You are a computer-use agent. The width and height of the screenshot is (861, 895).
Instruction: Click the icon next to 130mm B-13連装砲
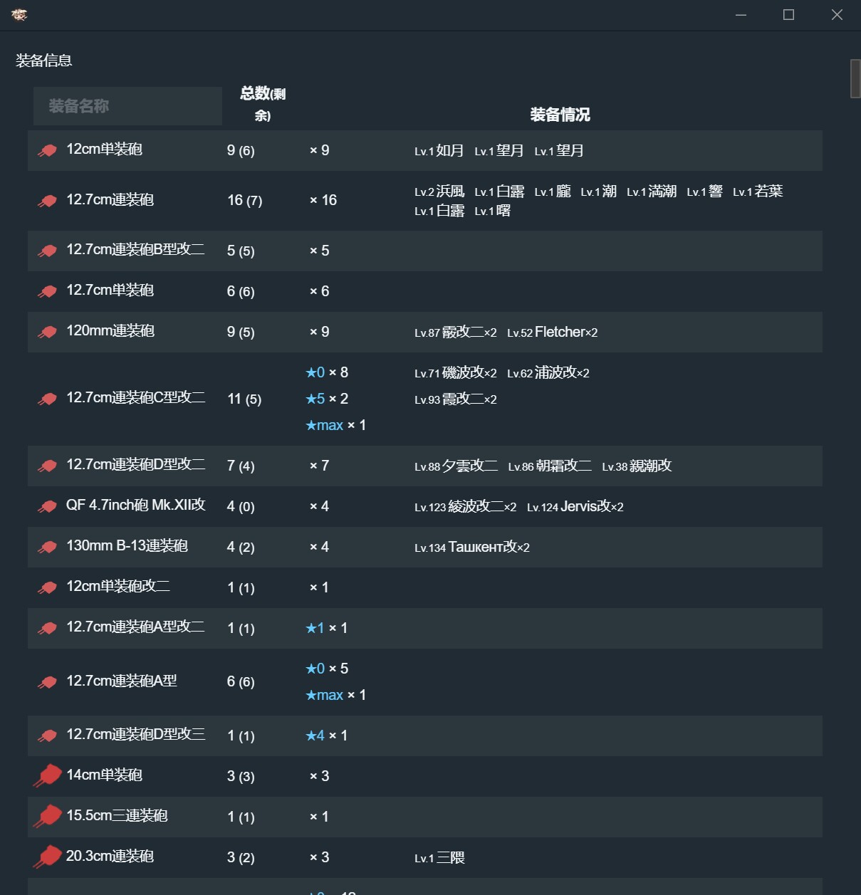pos(47,547)
